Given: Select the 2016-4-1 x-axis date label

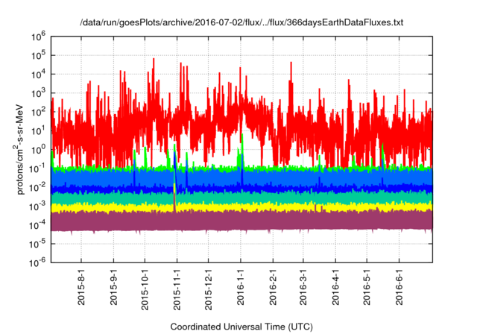Looking at the screenshot, I should click(x=335, y=287).
